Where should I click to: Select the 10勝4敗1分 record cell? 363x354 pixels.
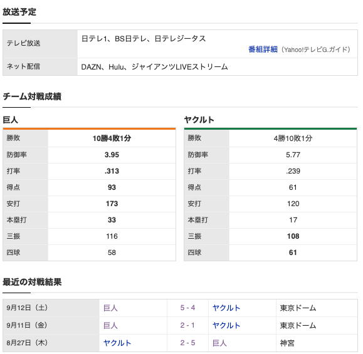112,138
